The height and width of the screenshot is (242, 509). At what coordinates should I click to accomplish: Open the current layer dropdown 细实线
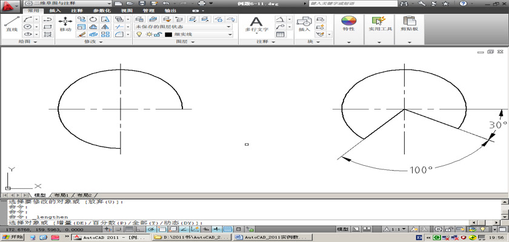pos(183,34)
